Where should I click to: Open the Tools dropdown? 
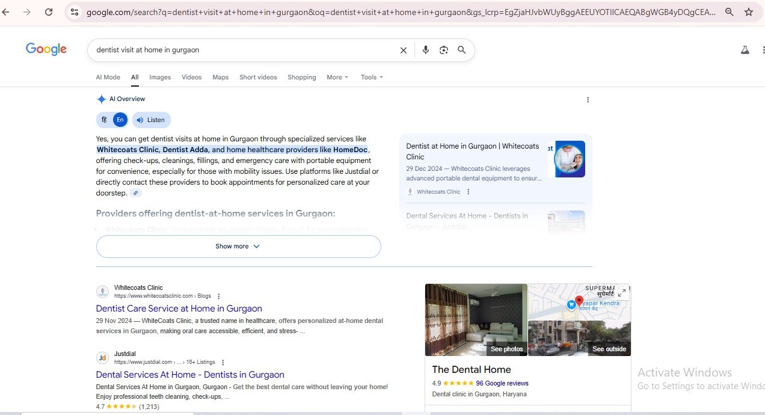pyautogui.click(x=372, y=77)
